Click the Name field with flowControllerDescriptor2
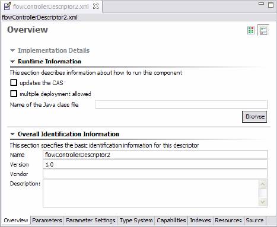Screen dimensions: 277x227 (155, 155)
